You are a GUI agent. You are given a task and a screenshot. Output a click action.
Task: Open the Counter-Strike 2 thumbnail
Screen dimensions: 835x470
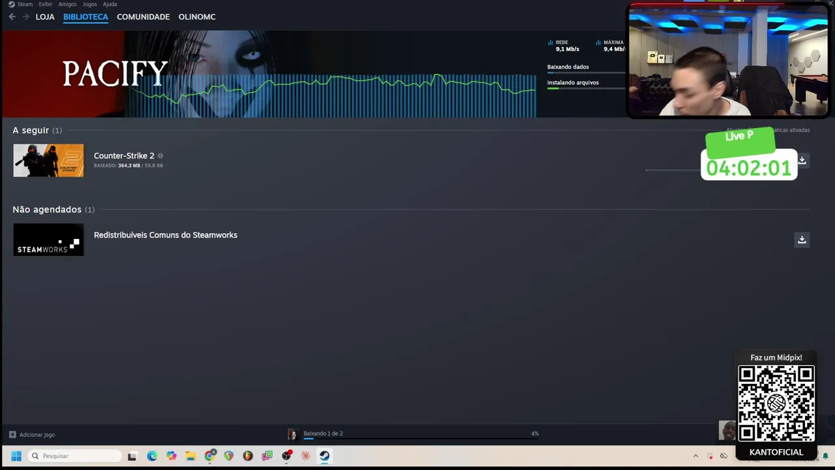click(48, 161)
